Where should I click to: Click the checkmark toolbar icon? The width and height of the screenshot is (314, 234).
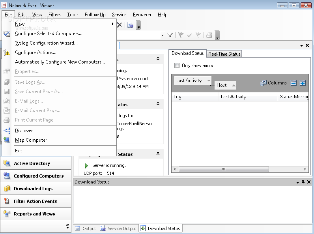click(189, 36)
